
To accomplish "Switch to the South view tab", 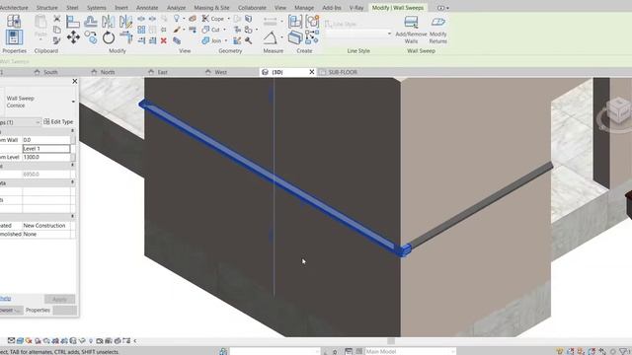I will pyautogui.click(x=50, y=72).
